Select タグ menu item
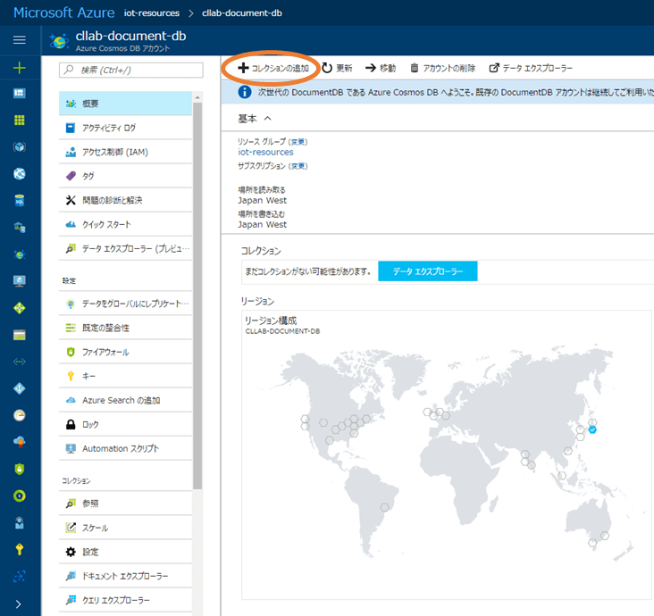This screenshot has width=654, height=616. (125, 176)
